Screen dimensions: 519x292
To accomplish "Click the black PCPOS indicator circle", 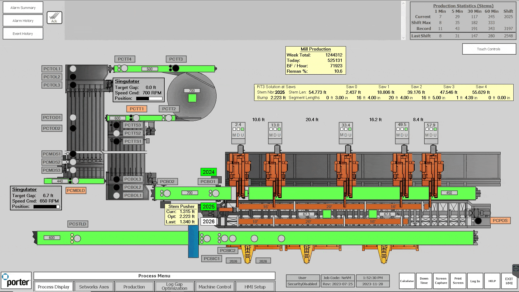I will tap(478, 221).
